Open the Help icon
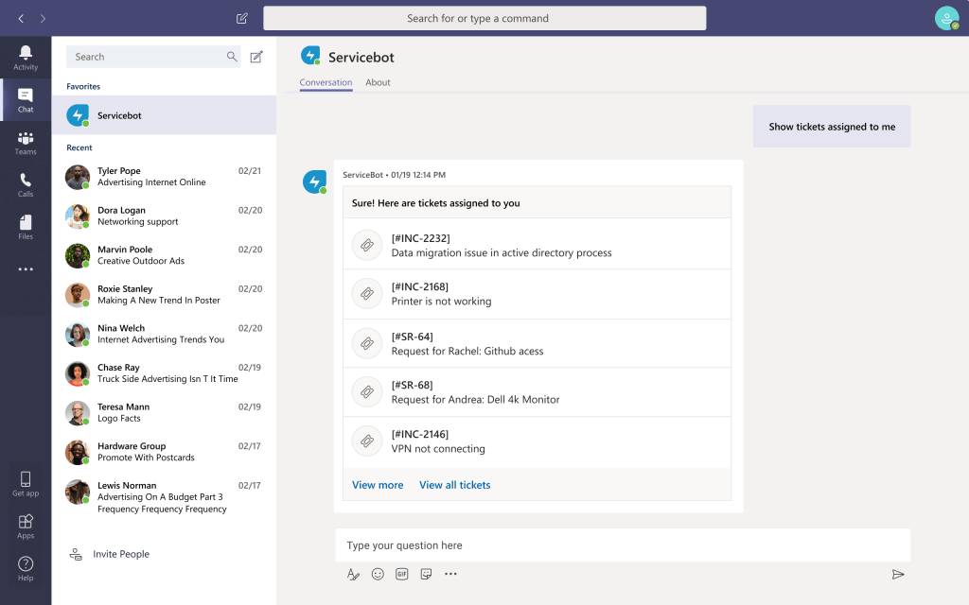This screenshot has height=605, width=969. coord(26,568)
